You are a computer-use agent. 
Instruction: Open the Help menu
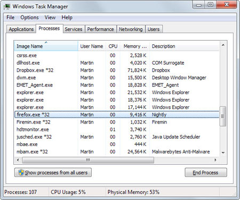tap(67, 18)
